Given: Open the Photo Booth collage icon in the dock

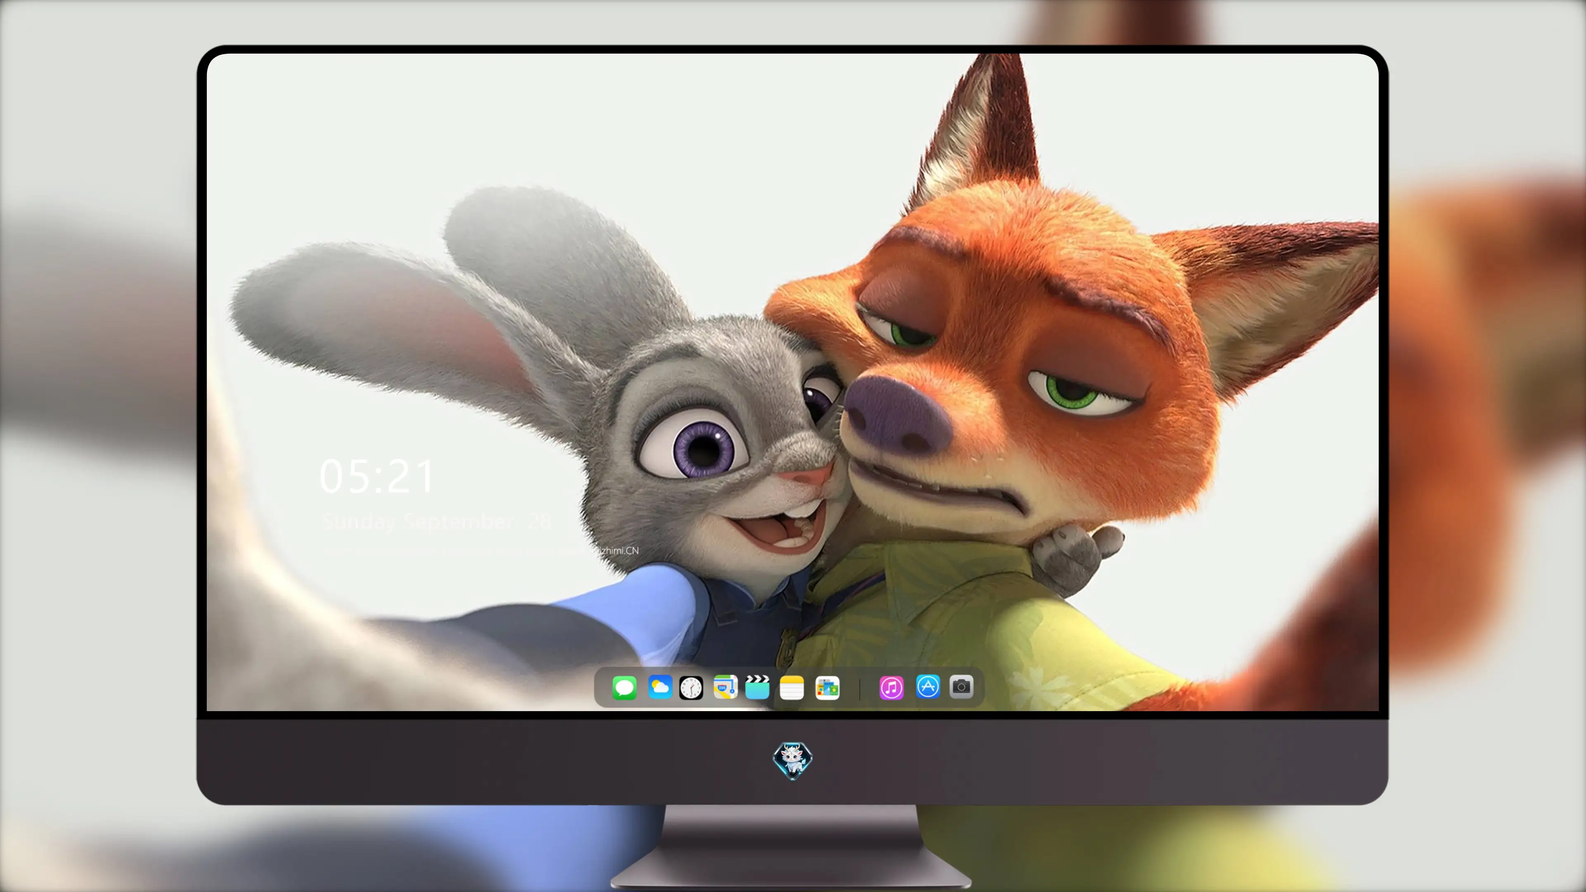Looking at the screenshot, I should pos(827,688).
